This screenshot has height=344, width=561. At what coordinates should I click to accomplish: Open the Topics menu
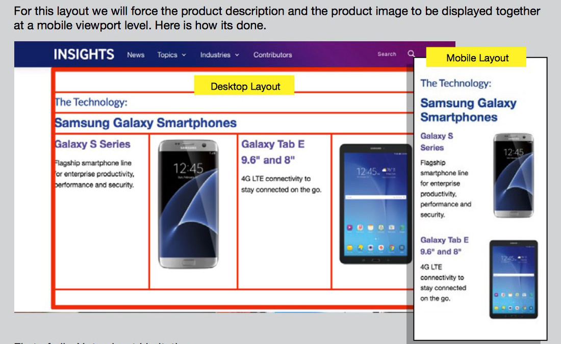tap(167, 55)
